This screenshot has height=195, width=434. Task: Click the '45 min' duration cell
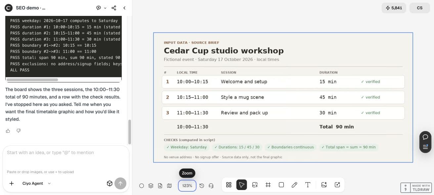point(328,97)
